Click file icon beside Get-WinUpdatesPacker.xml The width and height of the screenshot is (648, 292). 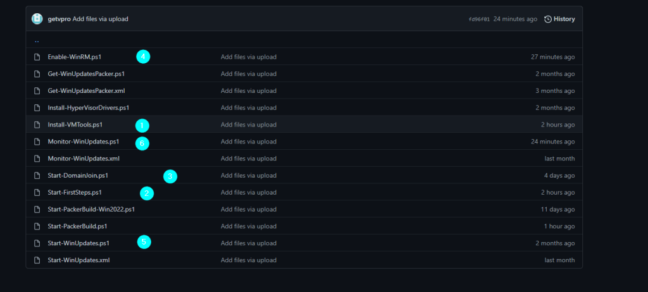(37, 90)
